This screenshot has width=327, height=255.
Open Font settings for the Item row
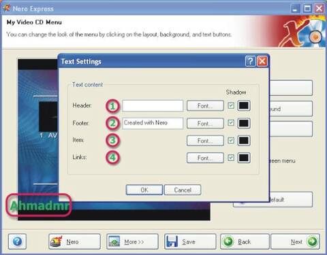pos(205,141)
